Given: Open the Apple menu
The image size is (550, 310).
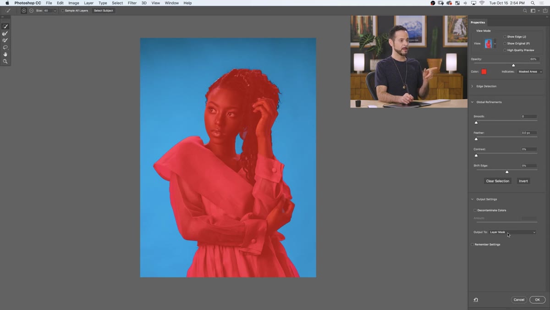Looking at the screenshot, I should pyautogui.click(x=7, y=3).
